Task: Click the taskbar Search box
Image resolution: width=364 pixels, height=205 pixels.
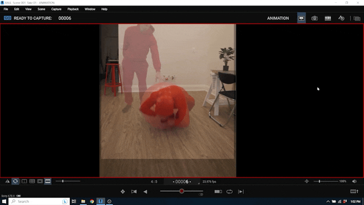Action: click(39, 201)
